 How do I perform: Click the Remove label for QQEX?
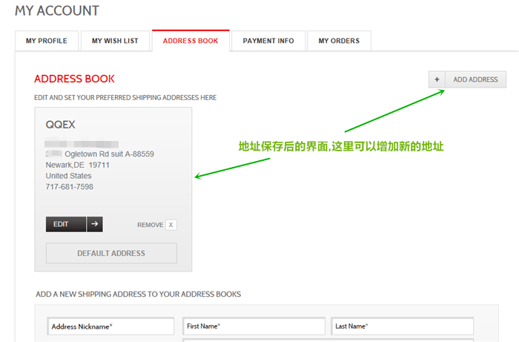click(x=151, y=225)
